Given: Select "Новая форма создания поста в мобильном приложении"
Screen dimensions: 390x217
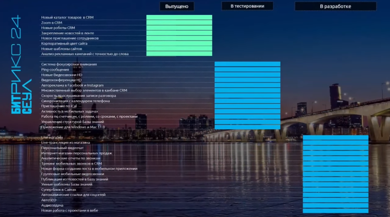Looking at the screenshot, I should (x=89, y=169).
